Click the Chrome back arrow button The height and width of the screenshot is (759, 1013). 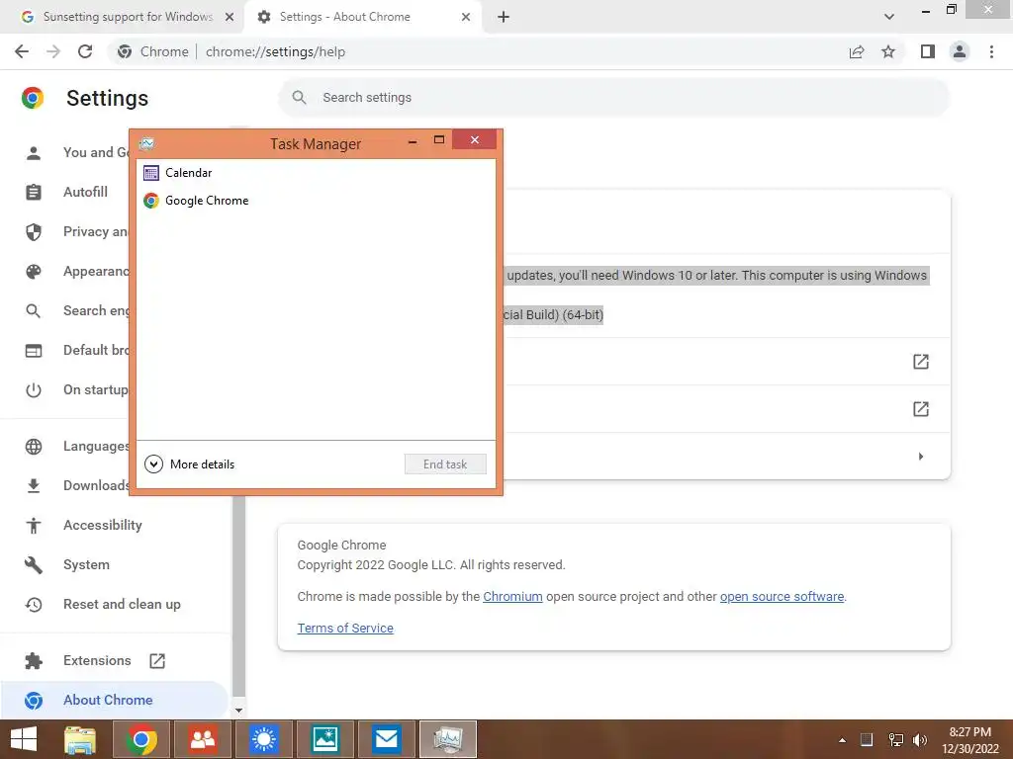[x=22, y=51]
